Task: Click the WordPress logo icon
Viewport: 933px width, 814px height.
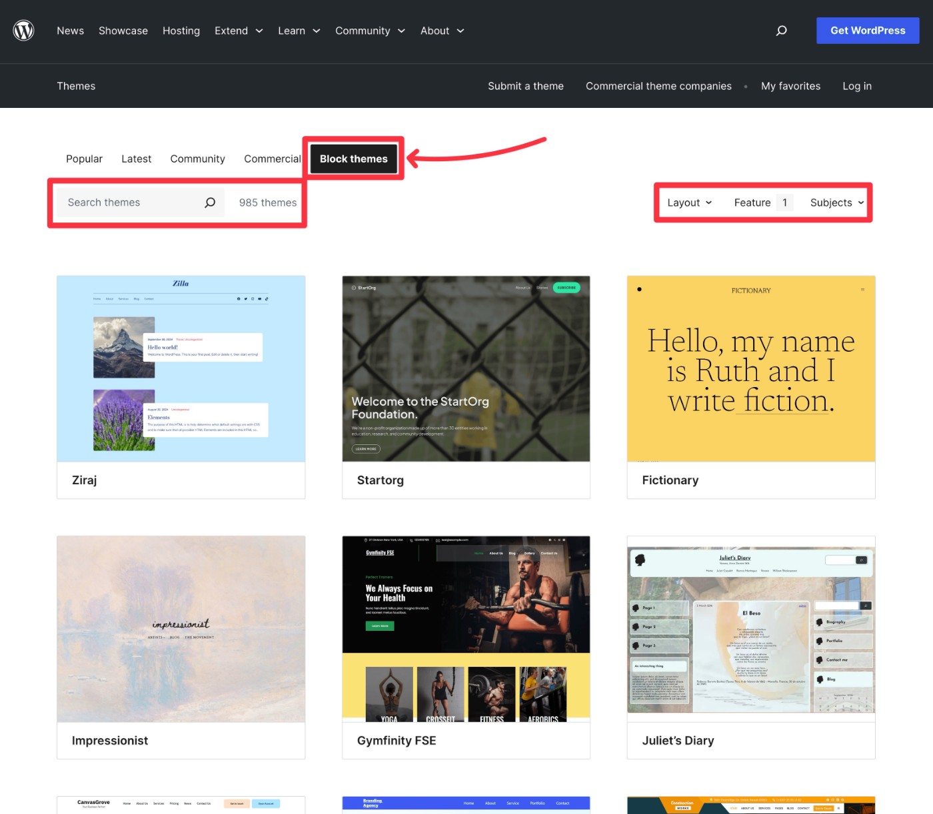Action: 24,31
